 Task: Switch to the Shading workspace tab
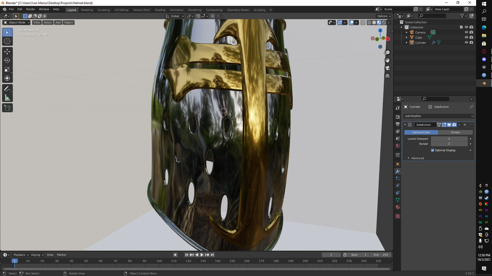click(x=160, y=10)
